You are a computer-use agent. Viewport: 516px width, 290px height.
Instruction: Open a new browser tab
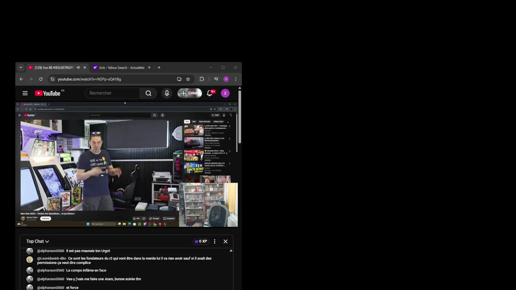coord(159,68)
